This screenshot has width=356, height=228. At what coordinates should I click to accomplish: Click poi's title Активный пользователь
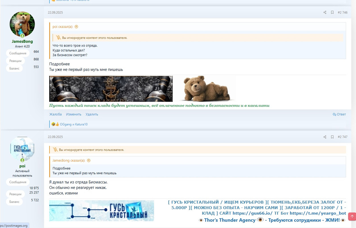[x=22, y=173]
